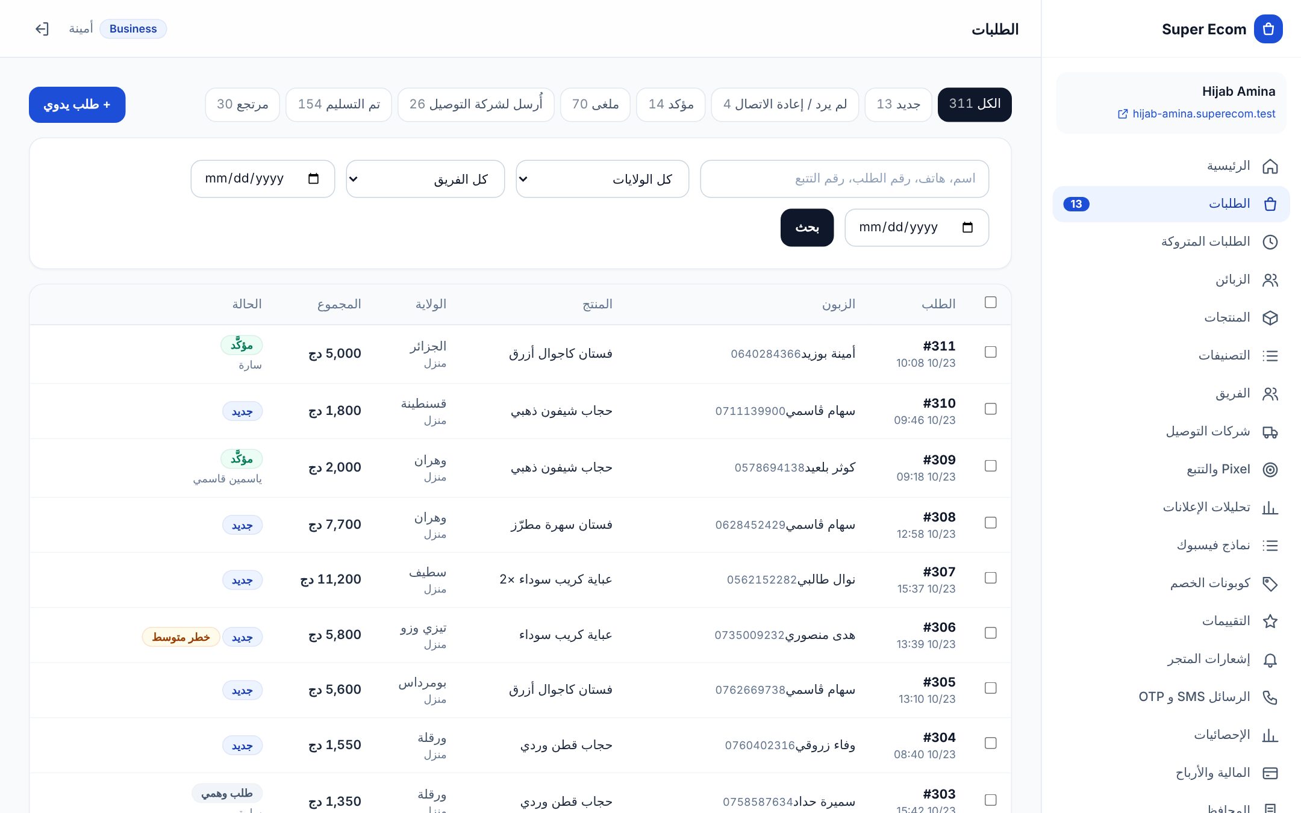This screenshot has height=813, width=1301.
Task: Open store notifications bell icon
Action: point(1270,659)
